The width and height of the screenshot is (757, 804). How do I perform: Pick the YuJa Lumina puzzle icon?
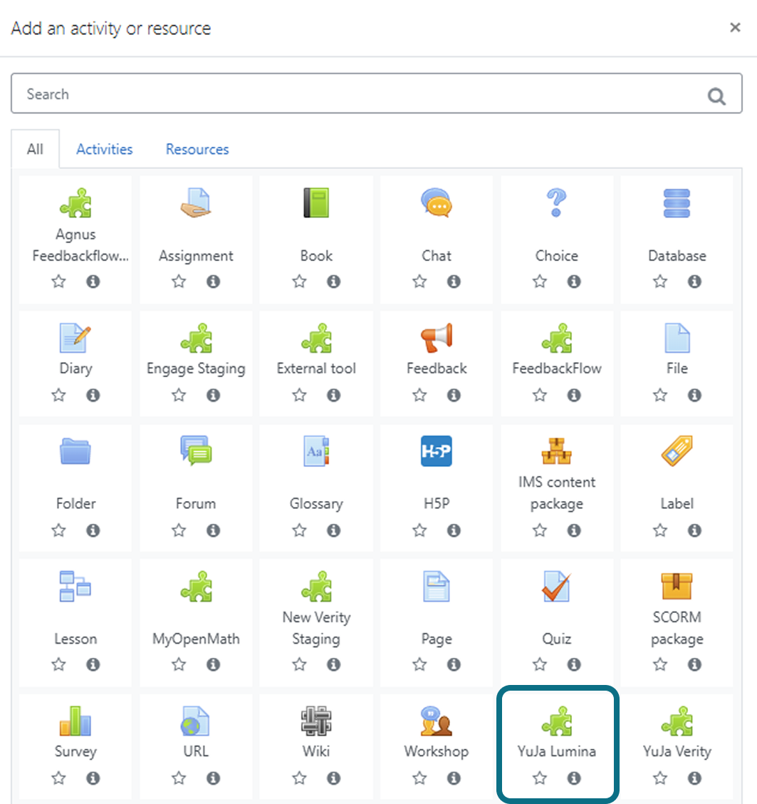556,721
